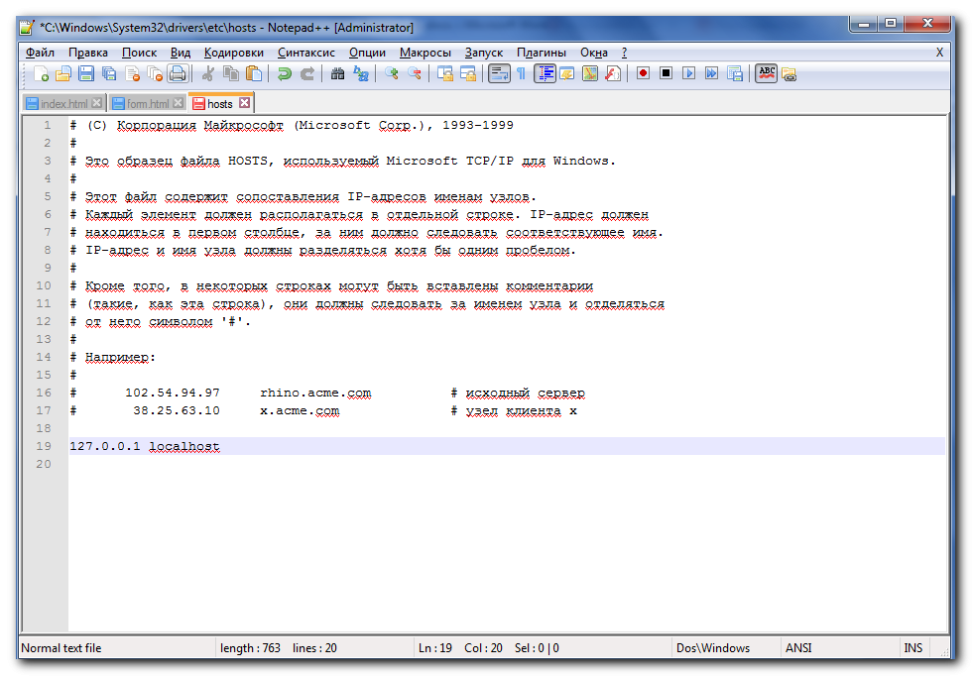Open the ? help menu
Viewport: 972px width, 676px height.
click(624, 53)
